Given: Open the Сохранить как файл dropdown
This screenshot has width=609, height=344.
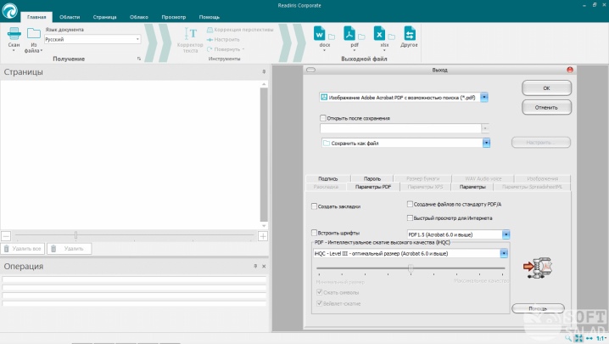Looking at the screenshot, I should (x=486, y=144).
